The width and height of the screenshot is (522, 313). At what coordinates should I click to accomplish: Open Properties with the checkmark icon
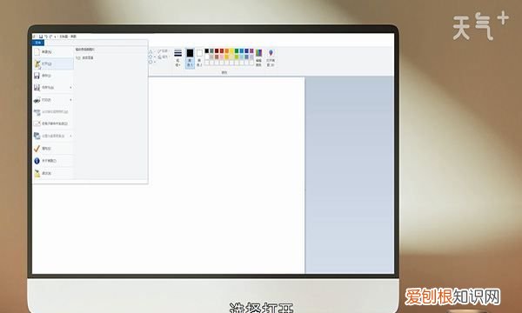pos(53,149)
